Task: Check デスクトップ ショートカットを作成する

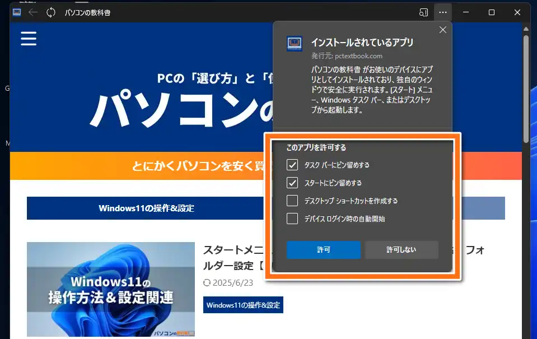Action: tap(292, 201)
